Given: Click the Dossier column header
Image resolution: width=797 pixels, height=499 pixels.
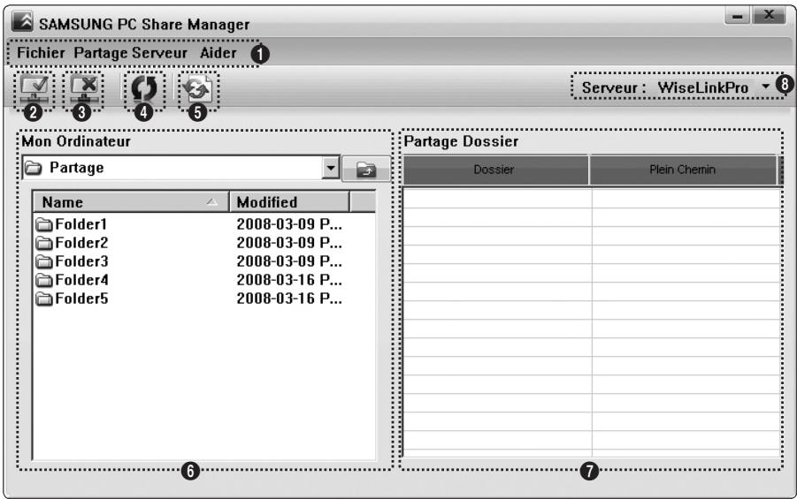Looking at the screenshot, I should 495,170.
